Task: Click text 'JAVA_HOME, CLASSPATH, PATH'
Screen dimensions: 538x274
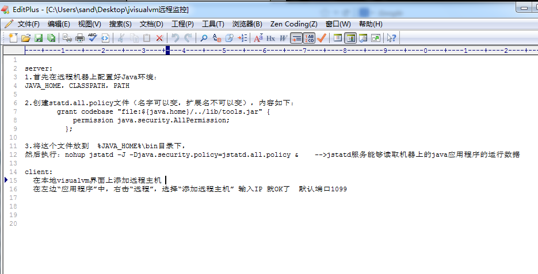Action: tap(77, 86)
